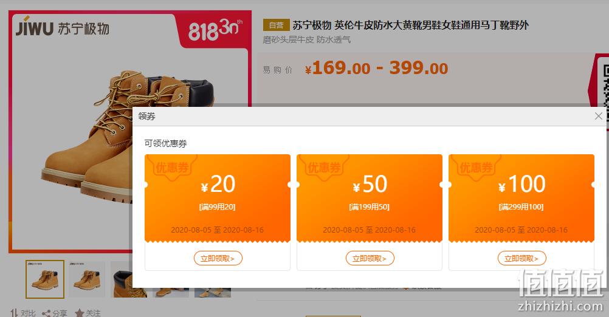The height and width of the screenshot is (317, 609).
Task: Select the second boot thumbnail image
Action: coord(87,279)
